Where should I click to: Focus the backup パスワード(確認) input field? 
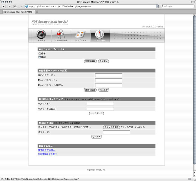click(100, 109)
